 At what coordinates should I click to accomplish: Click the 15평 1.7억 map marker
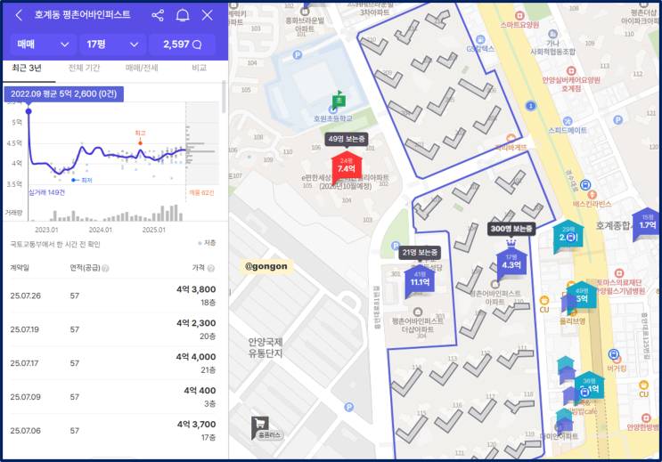click(647, 223)
